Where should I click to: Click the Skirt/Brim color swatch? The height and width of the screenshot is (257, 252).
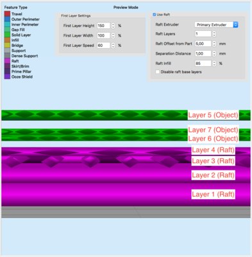click(x=7, y=66)
